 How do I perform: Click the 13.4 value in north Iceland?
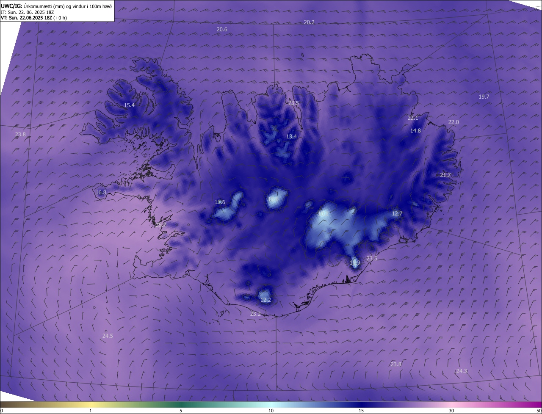click(x=291, y=136)
